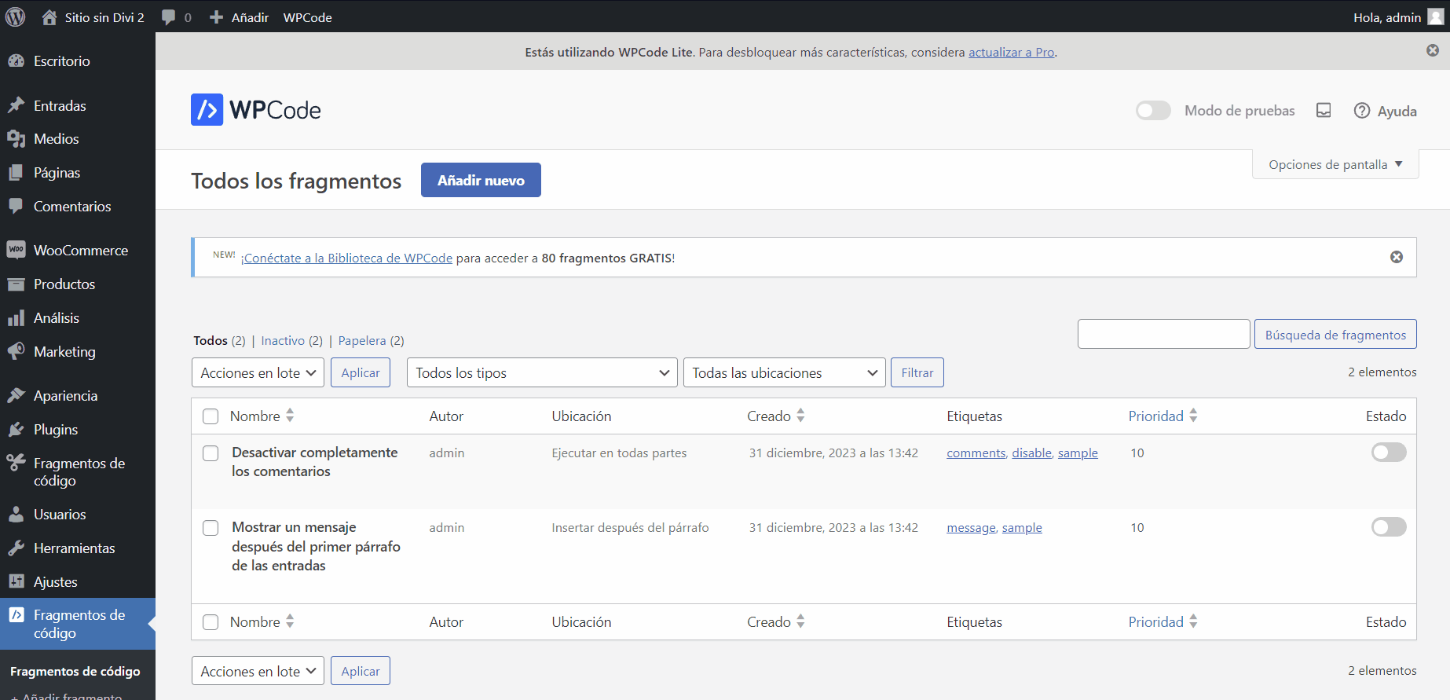Open the comments bubble icon in admin bar
This screenshot has height=700, width=1450.
click(168, 17)
